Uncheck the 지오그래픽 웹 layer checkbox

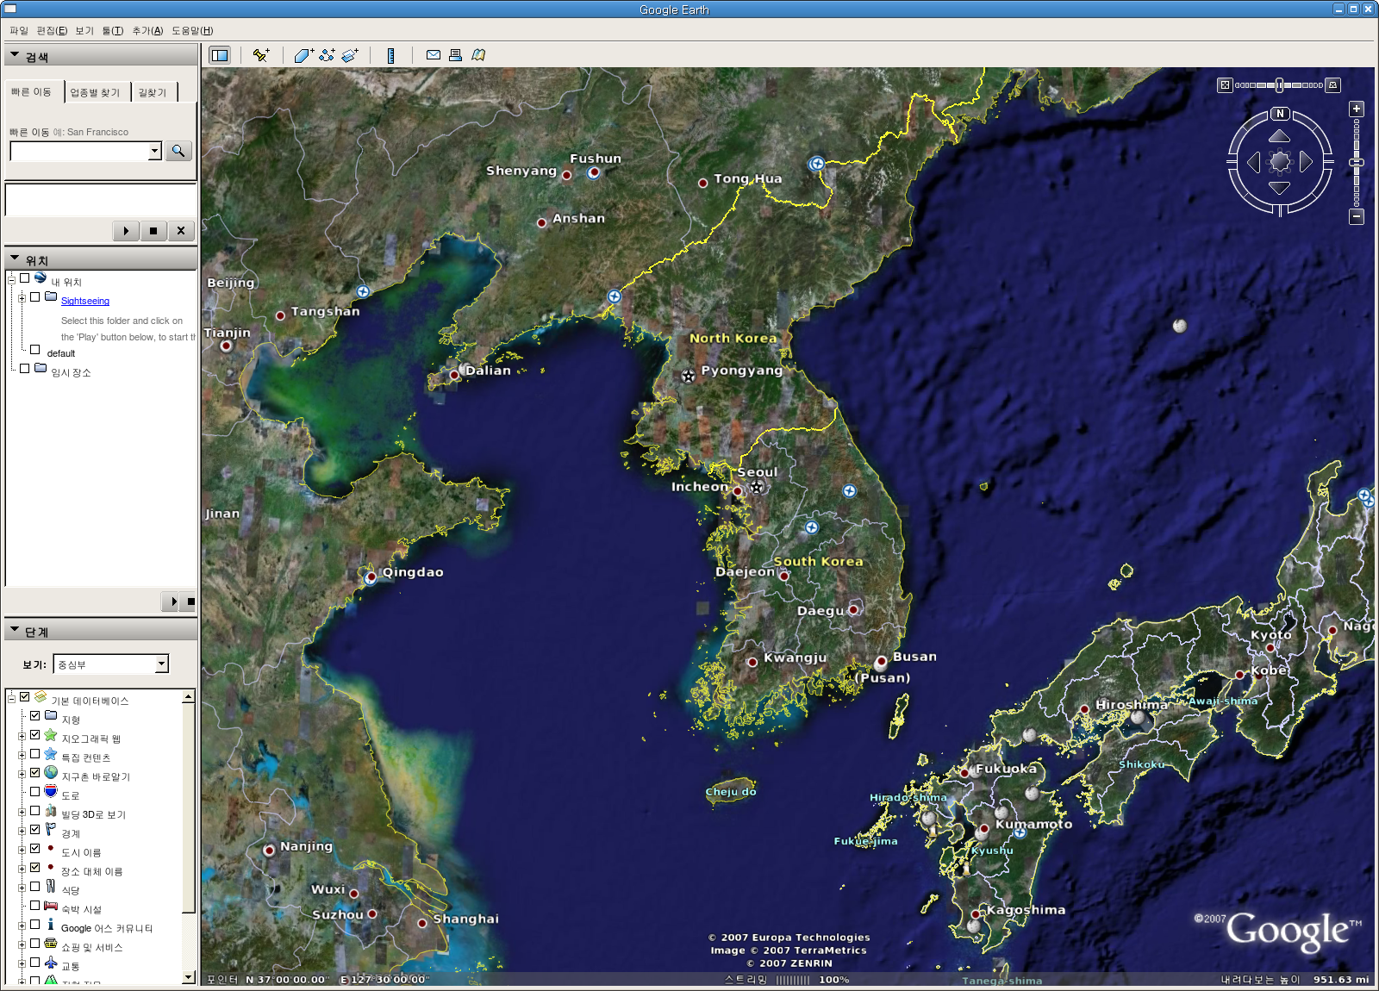35,735
